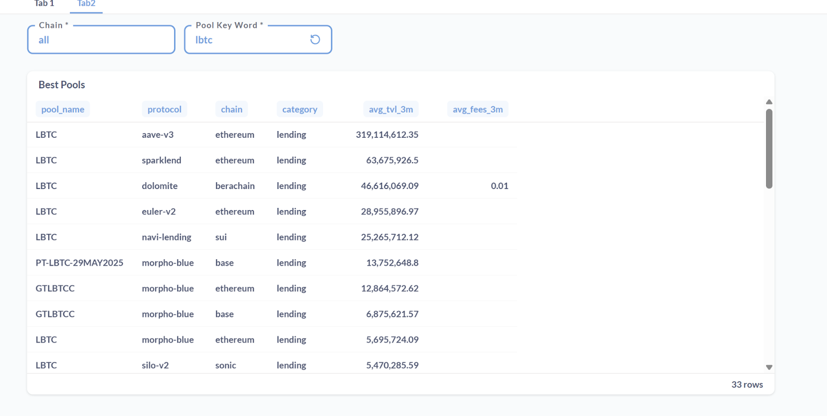Click the scroll down arrow of the table

click(769, 367)
